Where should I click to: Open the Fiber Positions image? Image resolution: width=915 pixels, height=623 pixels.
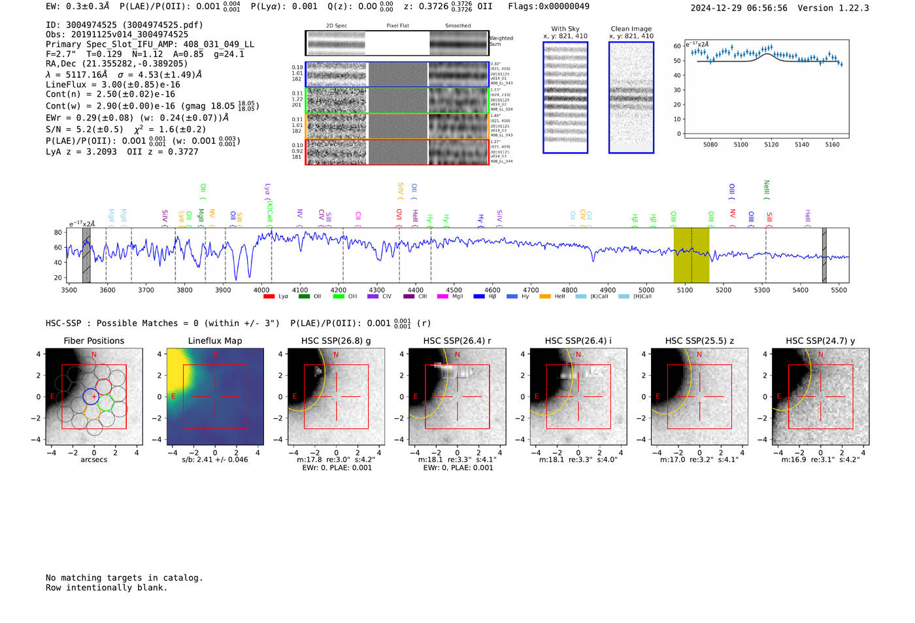(94, 397)
